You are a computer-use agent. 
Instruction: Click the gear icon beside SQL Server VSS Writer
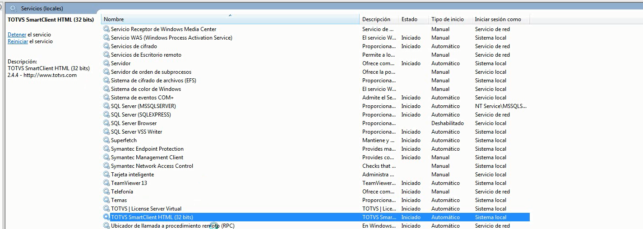click(x=106, y=132)
